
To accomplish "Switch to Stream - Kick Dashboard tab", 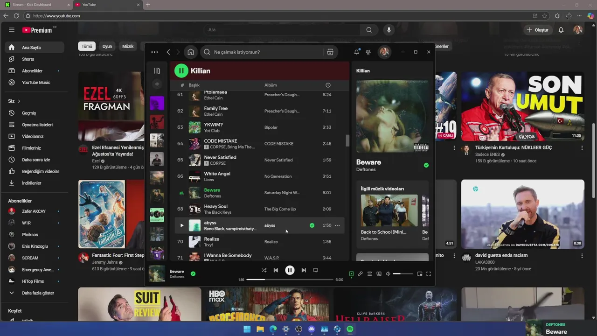I will click(36, 5).
